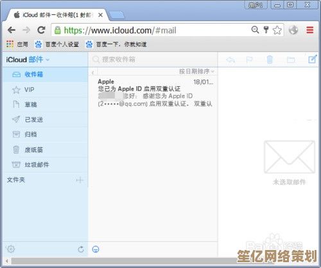This screenshot has height=268, width=321.
Task: Compose a new message with pencil icon
Action: coord(313,59)
